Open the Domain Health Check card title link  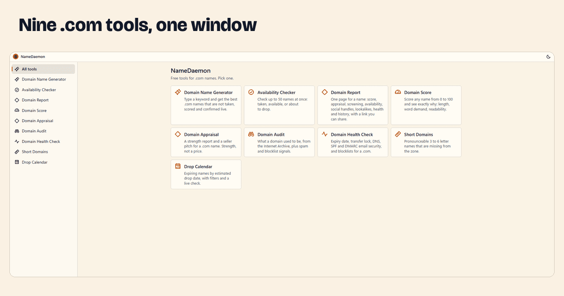352,134
